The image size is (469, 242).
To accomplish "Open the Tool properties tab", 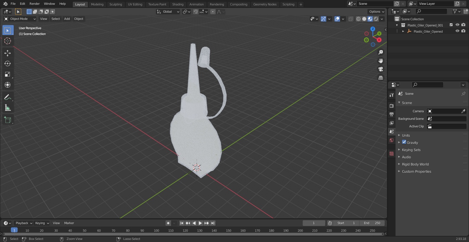I will point(391,95).
